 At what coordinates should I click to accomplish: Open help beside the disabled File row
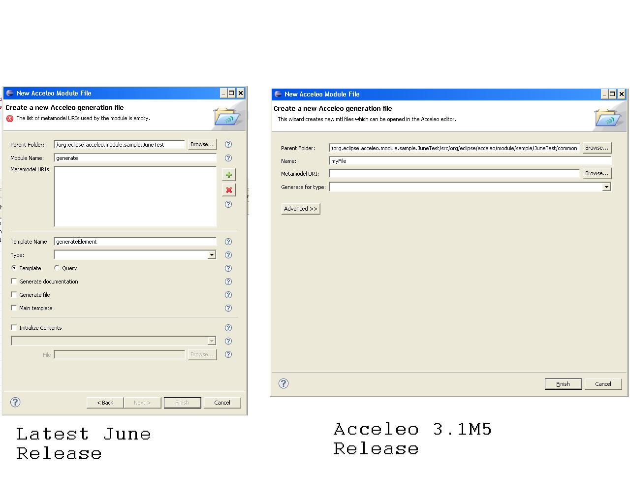pos(228,354)
